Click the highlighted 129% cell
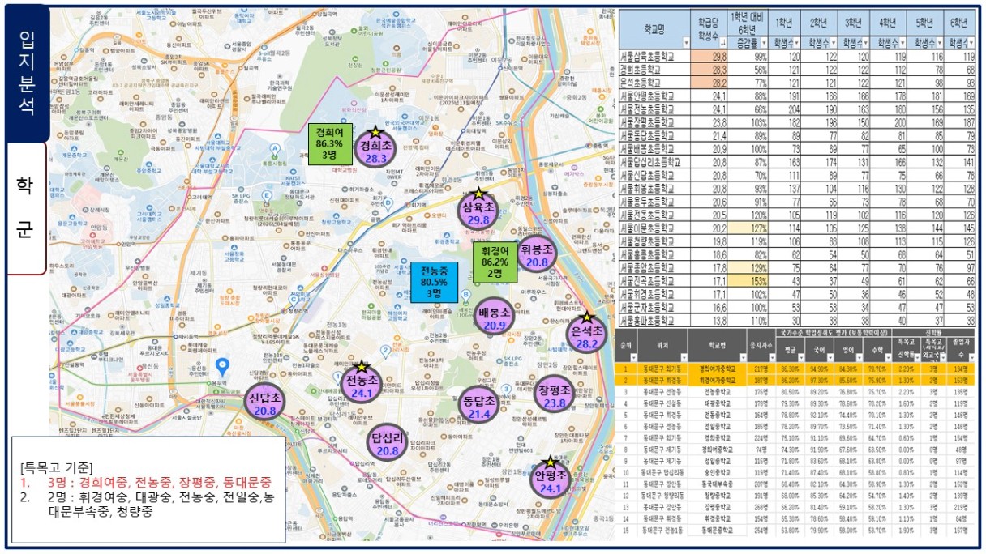The width and height of the screenshot is (986, 554). tap(749, 266)
